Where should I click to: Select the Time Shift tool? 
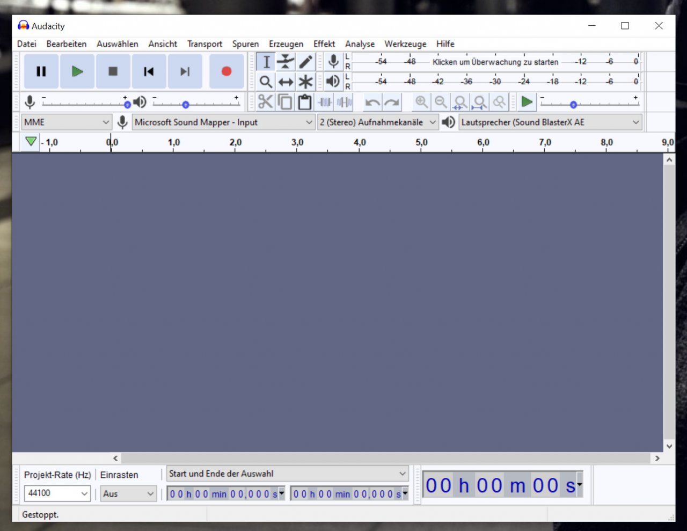(286, 82)
